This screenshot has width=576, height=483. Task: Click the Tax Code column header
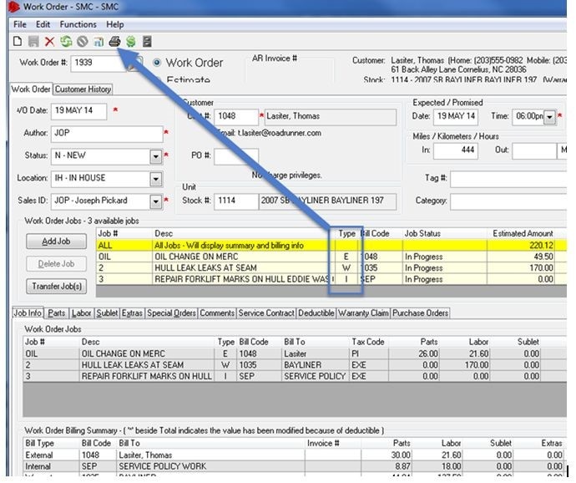368,342
